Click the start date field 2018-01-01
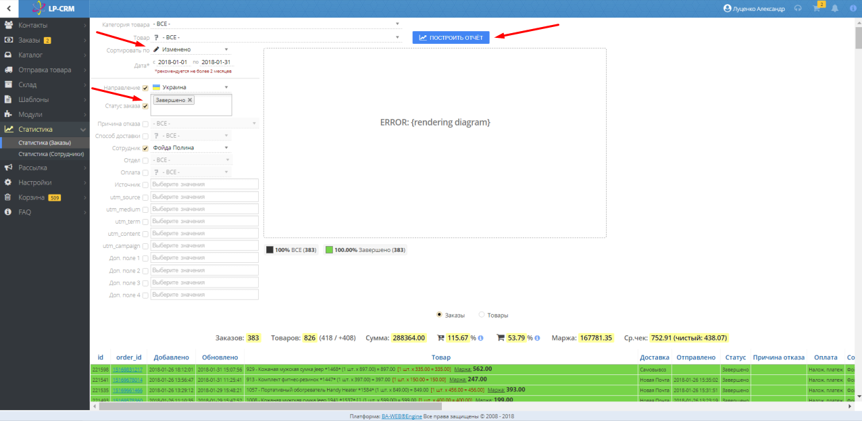 174,62
